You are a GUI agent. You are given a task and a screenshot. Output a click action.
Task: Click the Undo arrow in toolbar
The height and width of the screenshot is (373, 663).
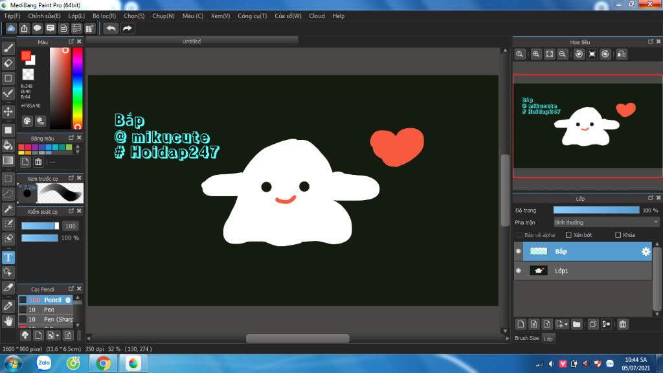tap(111, 28)
